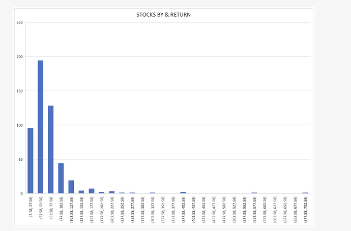Select the 100 label on the y-axis
The width and height of the screenshot is (351, 231).
19,125
